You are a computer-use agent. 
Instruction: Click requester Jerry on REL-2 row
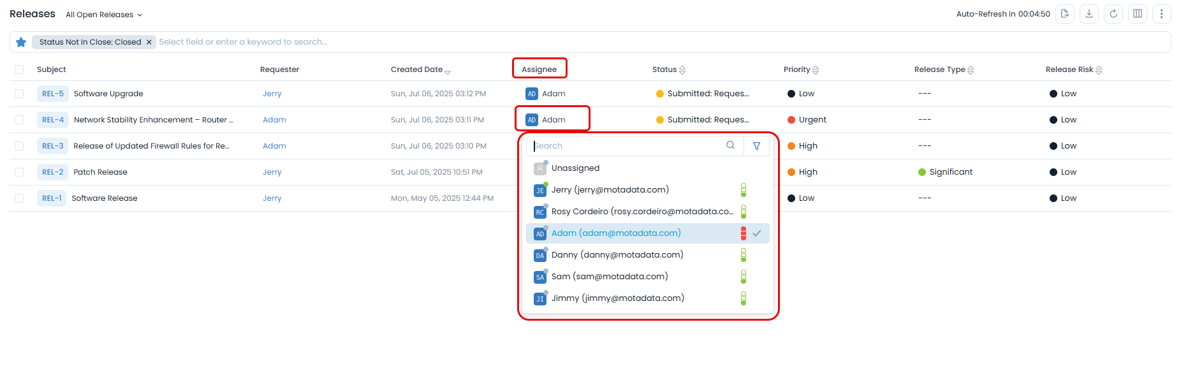272,172
